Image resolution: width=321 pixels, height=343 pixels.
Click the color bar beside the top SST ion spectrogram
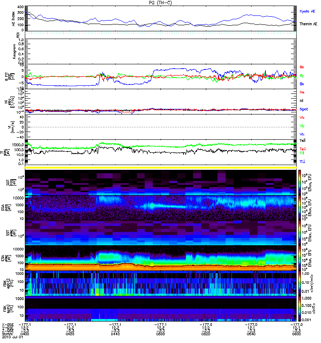pyautogui.click(x=300, y=183)
